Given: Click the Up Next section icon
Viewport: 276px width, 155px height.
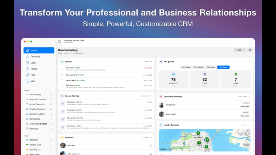Looking at the screenshot, I should pyautogui.click(x=62, y=62).
